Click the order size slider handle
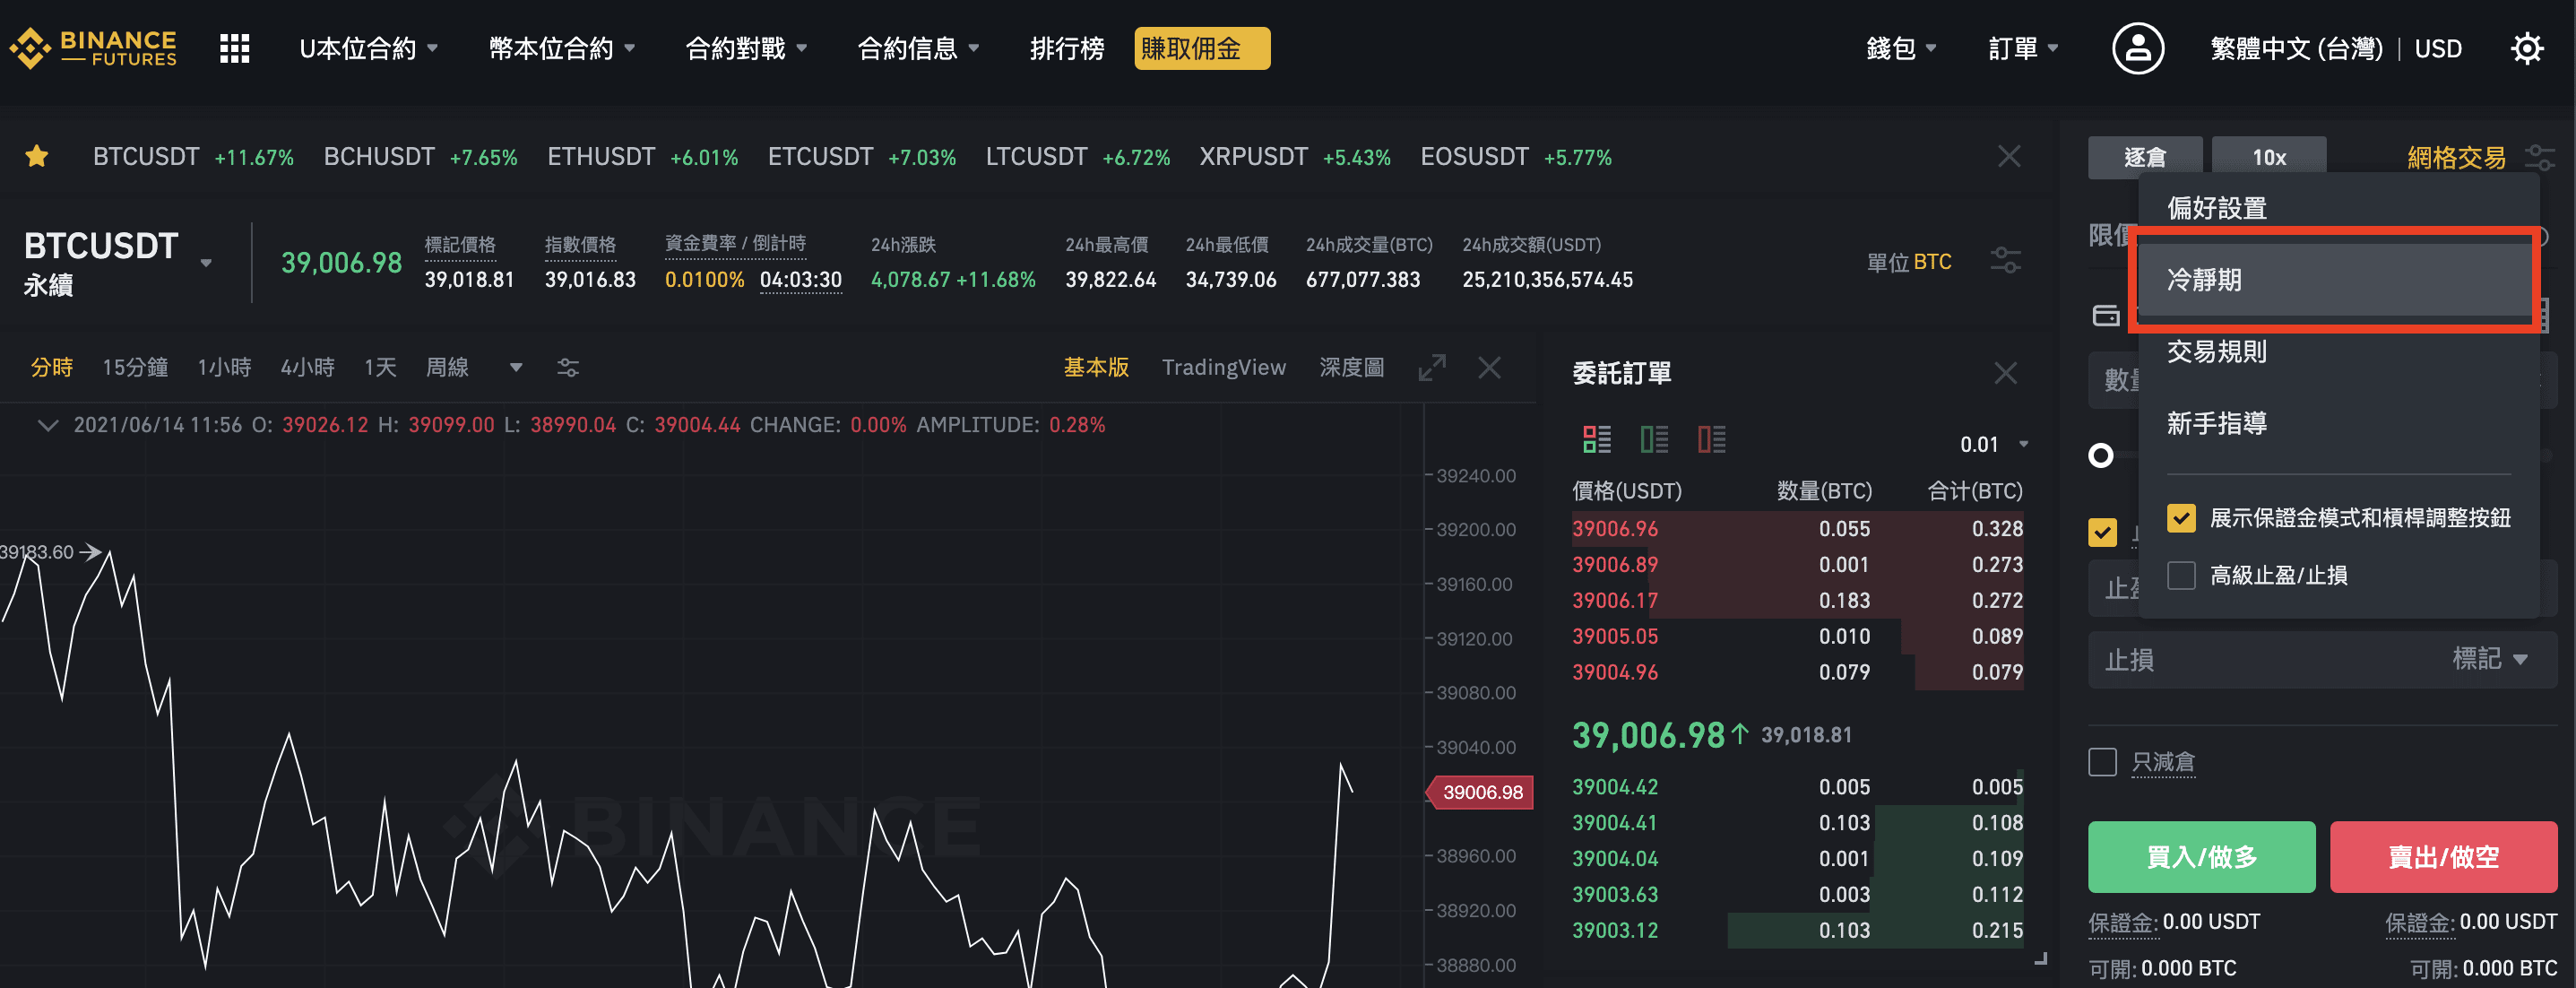This screenshot has height=988, width=2576. point(2101,455)
